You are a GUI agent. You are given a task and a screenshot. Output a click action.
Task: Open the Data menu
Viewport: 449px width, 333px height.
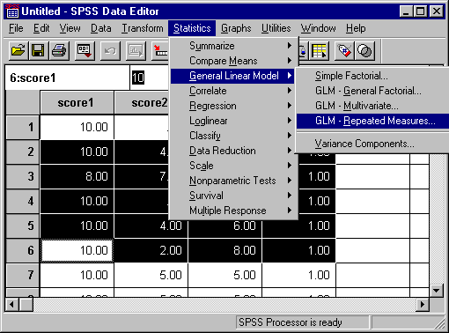click(101, 28)
